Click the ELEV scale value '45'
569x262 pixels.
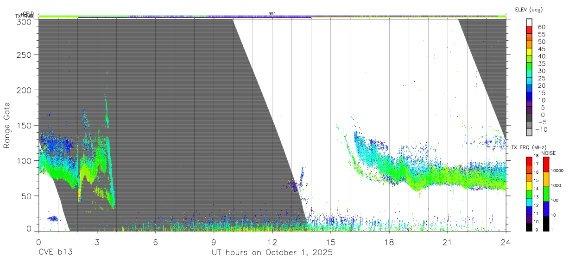click(x=541, y=49)
